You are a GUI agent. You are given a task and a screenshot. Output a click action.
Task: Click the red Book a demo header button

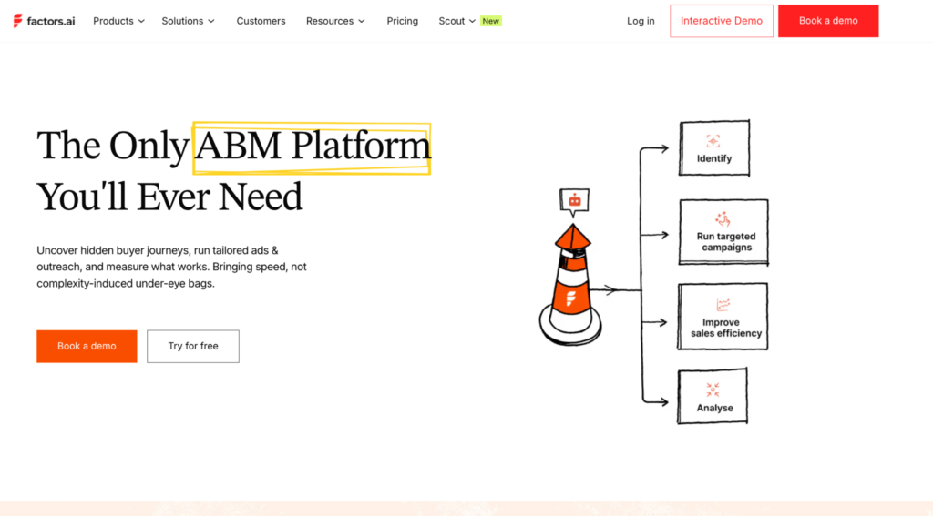pos(828,21)
